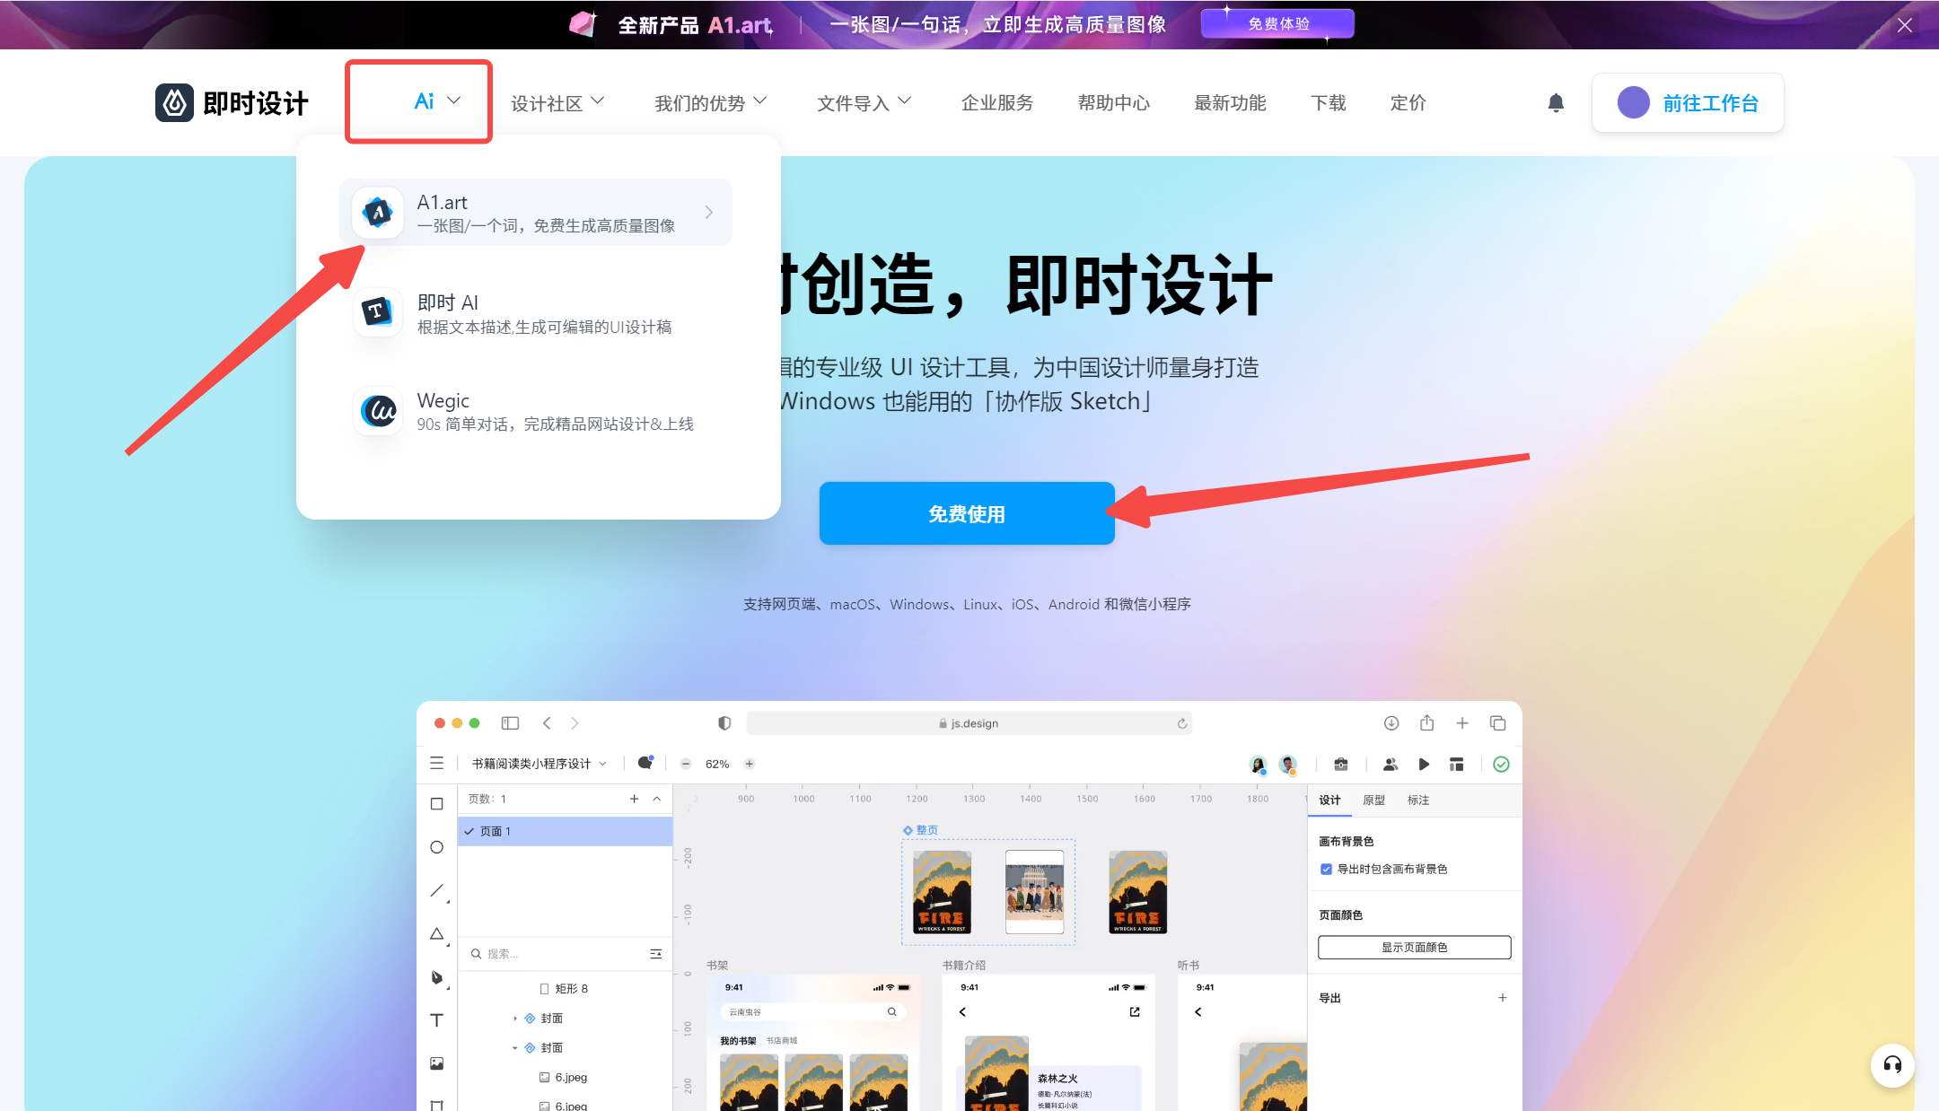Screen dimensions: 1939x1111
Task: Close the top A1.art promo banner
Action: [1905, 25]
